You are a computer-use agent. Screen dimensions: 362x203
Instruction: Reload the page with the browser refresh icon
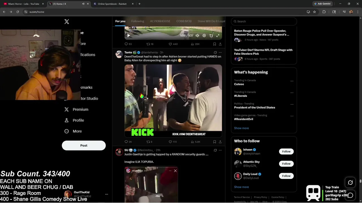click(18, 12)
